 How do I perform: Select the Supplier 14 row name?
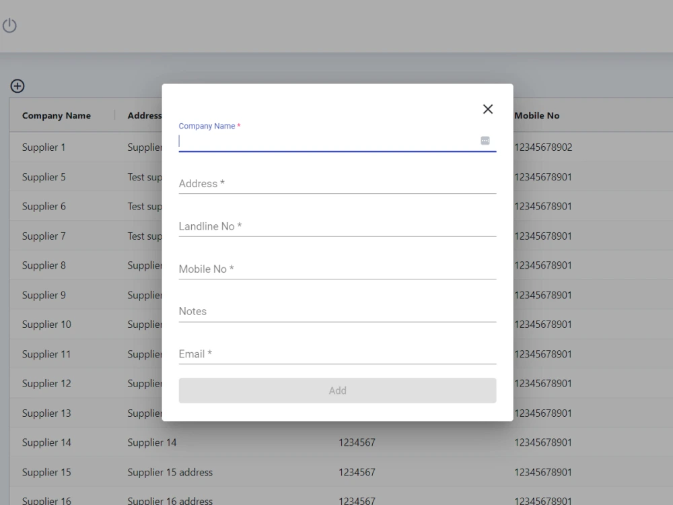pyautogui.click(x=47, y=442)
